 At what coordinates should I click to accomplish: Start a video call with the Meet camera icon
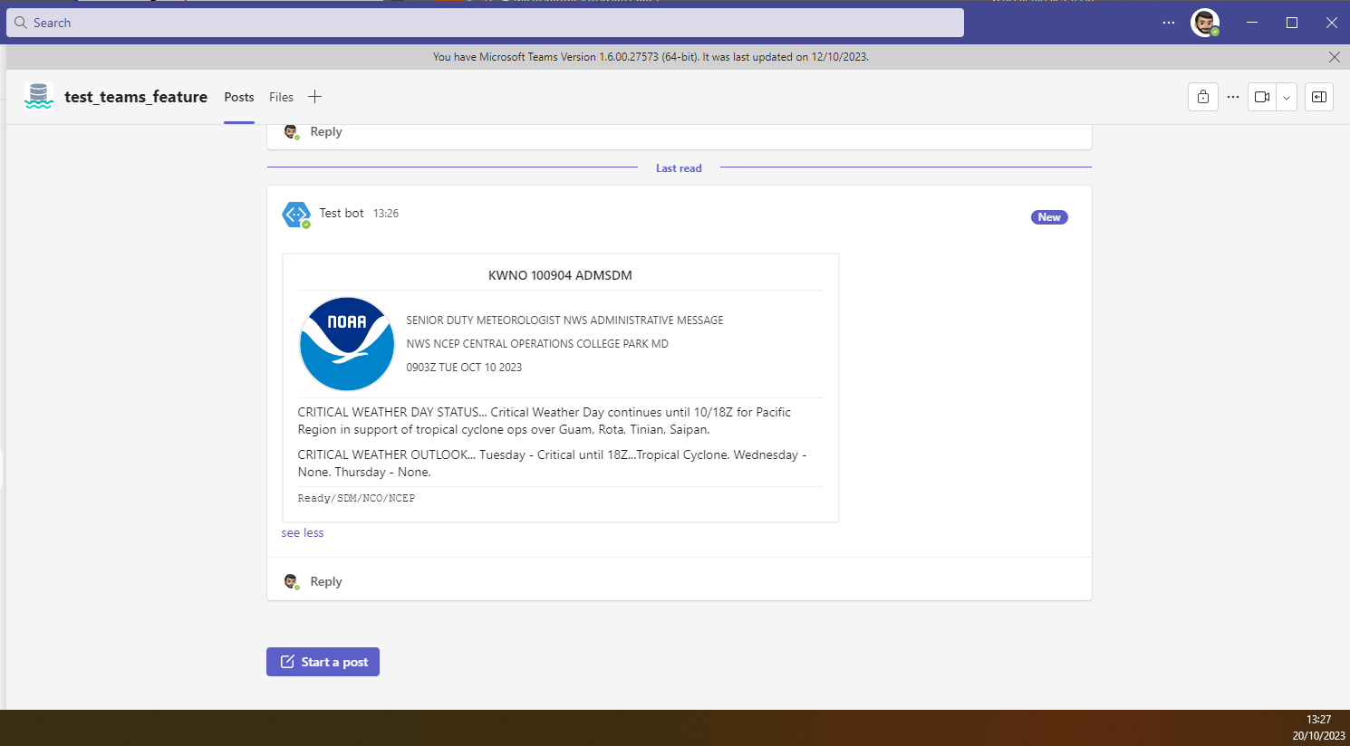click(x=1261, y=97)
